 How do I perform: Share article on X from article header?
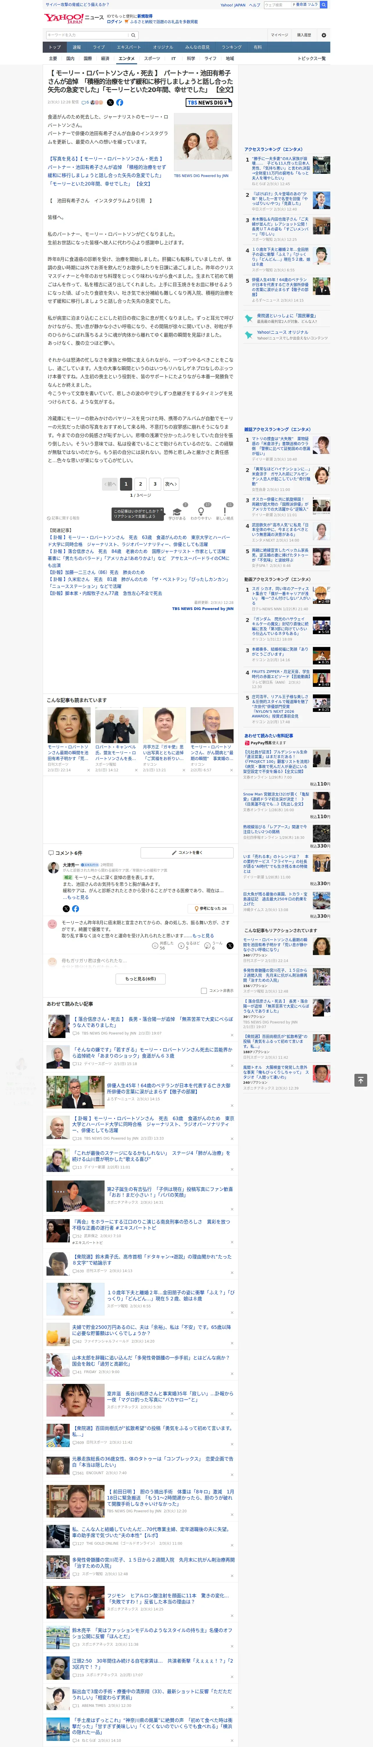[x=110, y=102]
